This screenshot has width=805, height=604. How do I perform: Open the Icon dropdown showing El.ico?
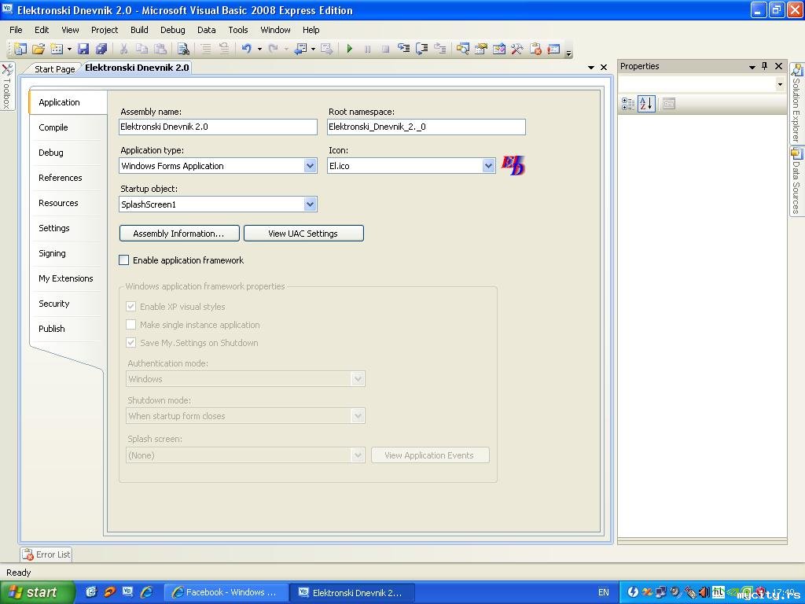click(488, 166)
